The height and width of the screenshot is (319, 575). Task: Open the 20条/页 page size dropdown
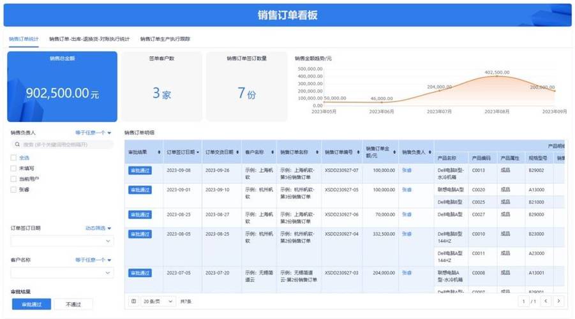tap(158, 301)
